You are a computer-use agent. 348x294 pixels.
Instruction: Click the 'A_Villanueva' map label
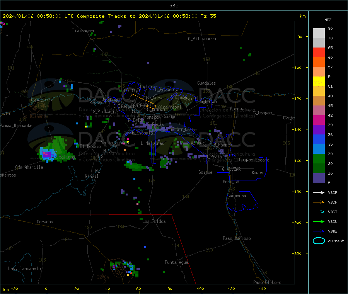[202, 39]
